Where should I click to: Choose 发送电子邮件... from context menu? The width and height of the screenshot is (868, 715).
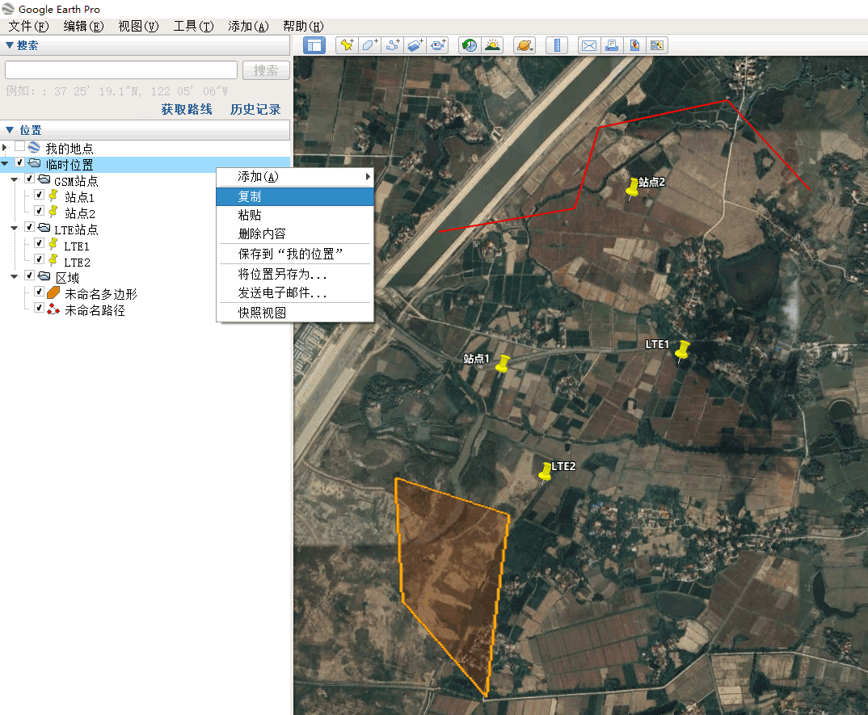295,292
